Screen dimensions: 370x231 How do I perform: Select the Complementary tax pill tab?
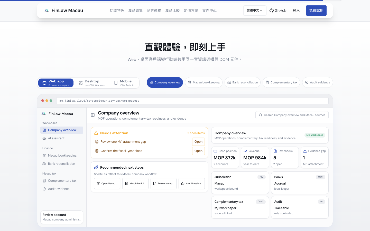click(281, 82)
